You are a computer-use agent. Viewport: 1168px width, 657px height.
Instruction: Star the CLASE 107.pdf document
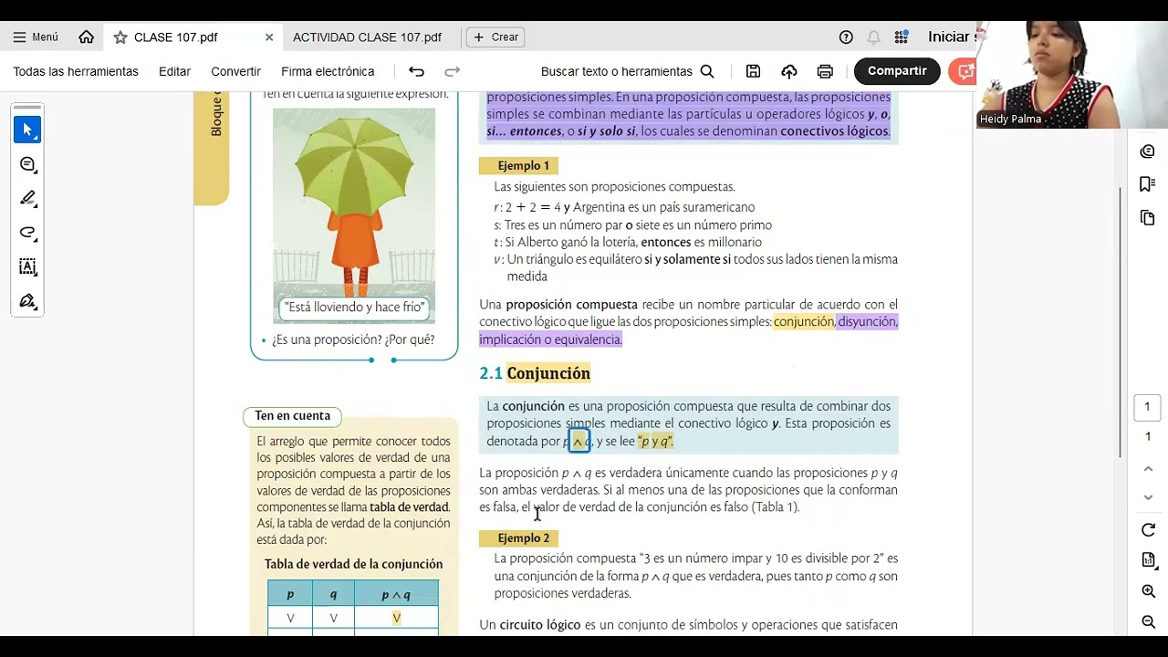[120, 37]
